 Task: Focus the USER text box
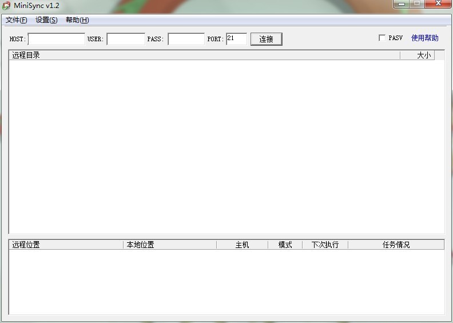coord(126,39)
